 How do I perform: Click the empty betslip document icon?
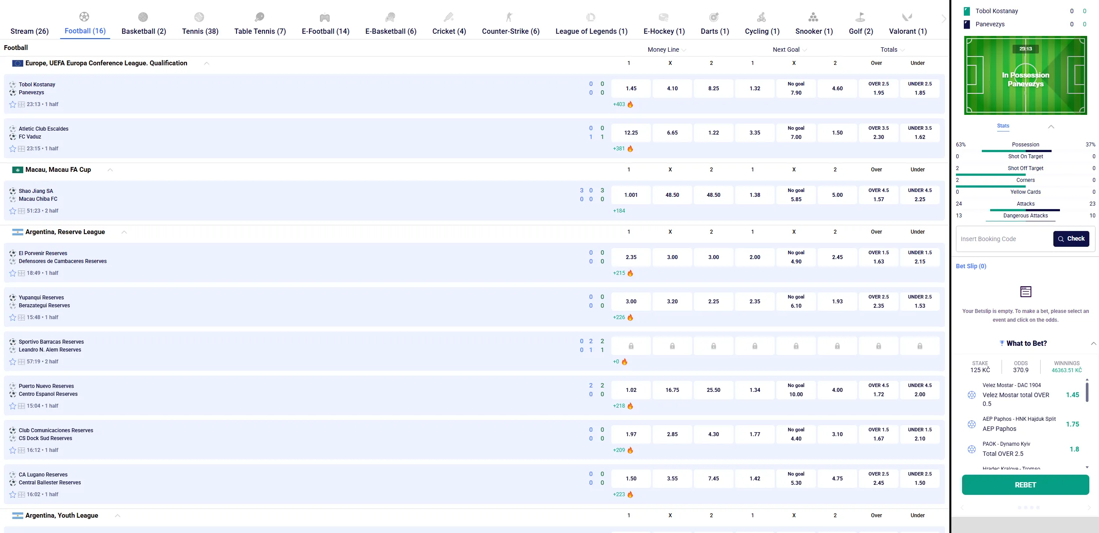click(1026, 291)
